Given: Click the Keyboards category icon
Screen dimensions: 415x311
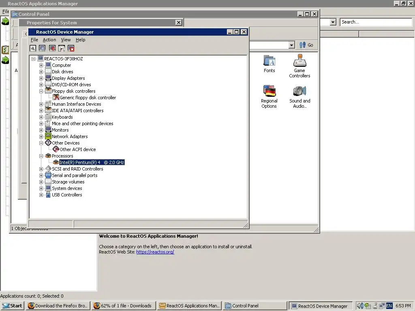Looking at the screenshot, I should 48,117.
